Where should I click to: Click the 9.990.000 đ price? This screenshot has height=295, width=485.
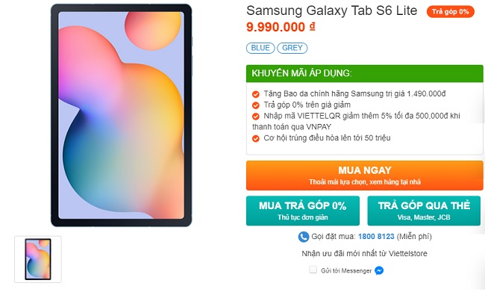pos(281,27)
